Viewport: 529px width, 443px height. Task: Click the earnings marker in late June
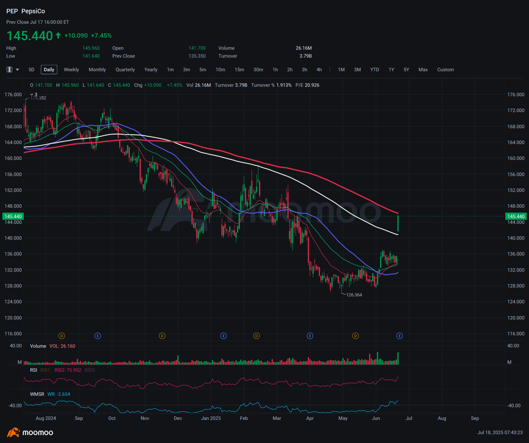point(399,336)
